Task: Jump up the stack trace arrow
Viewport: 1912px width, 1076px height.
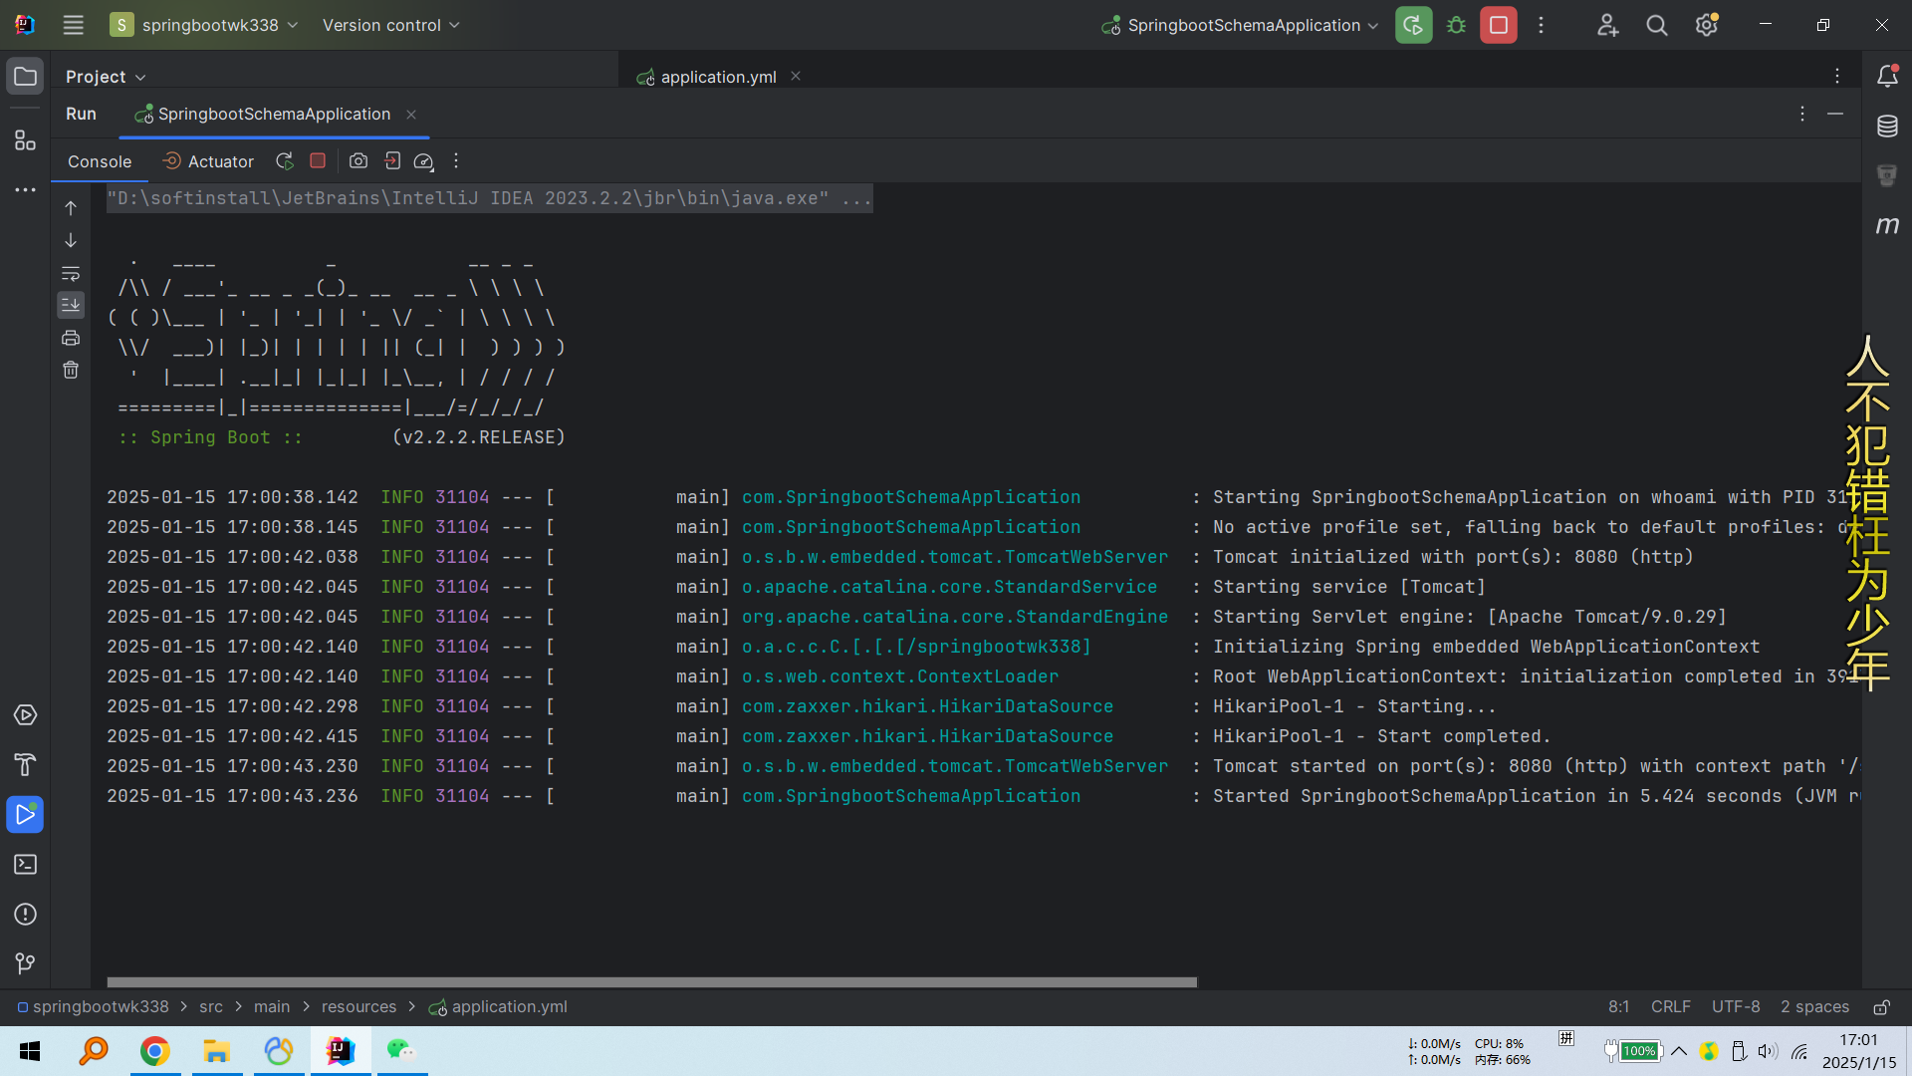Action: pos(71,207)
